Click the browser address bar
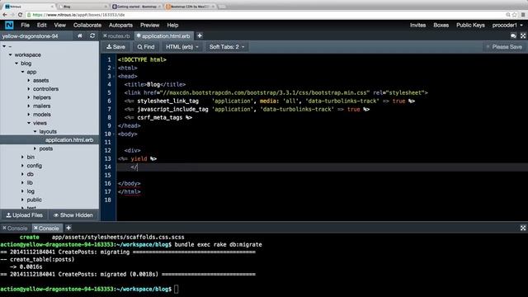Viewport: 528px width, 297px height. [x=266, y=15]
